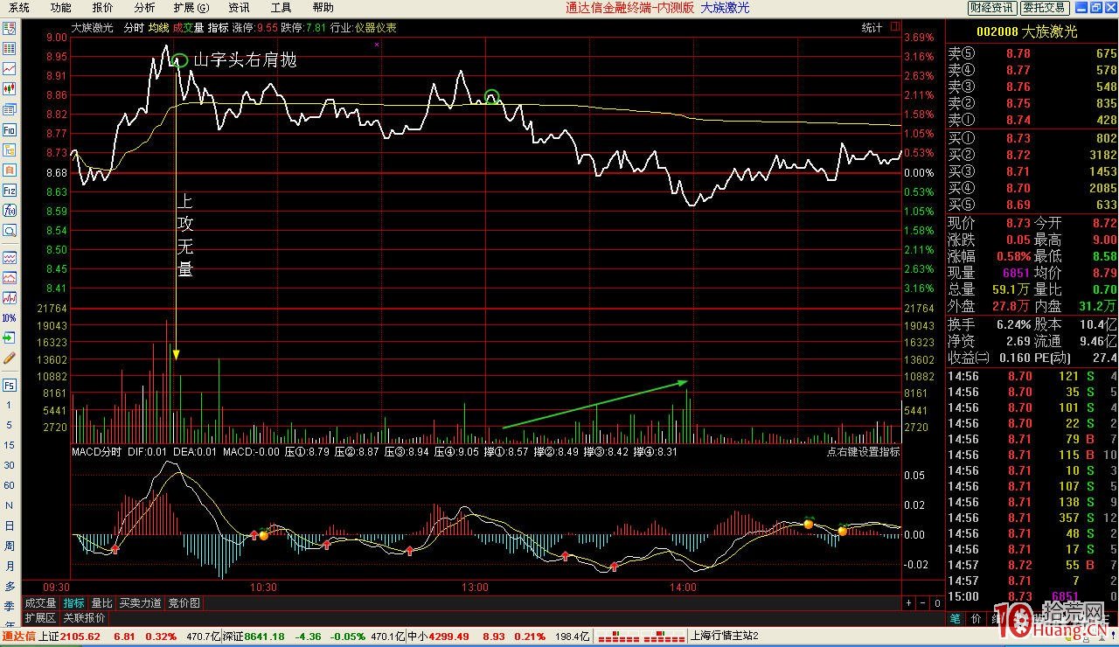The image size is (1119, 647).
Task: Open the 系统 menu
Action: click(18, 8)
